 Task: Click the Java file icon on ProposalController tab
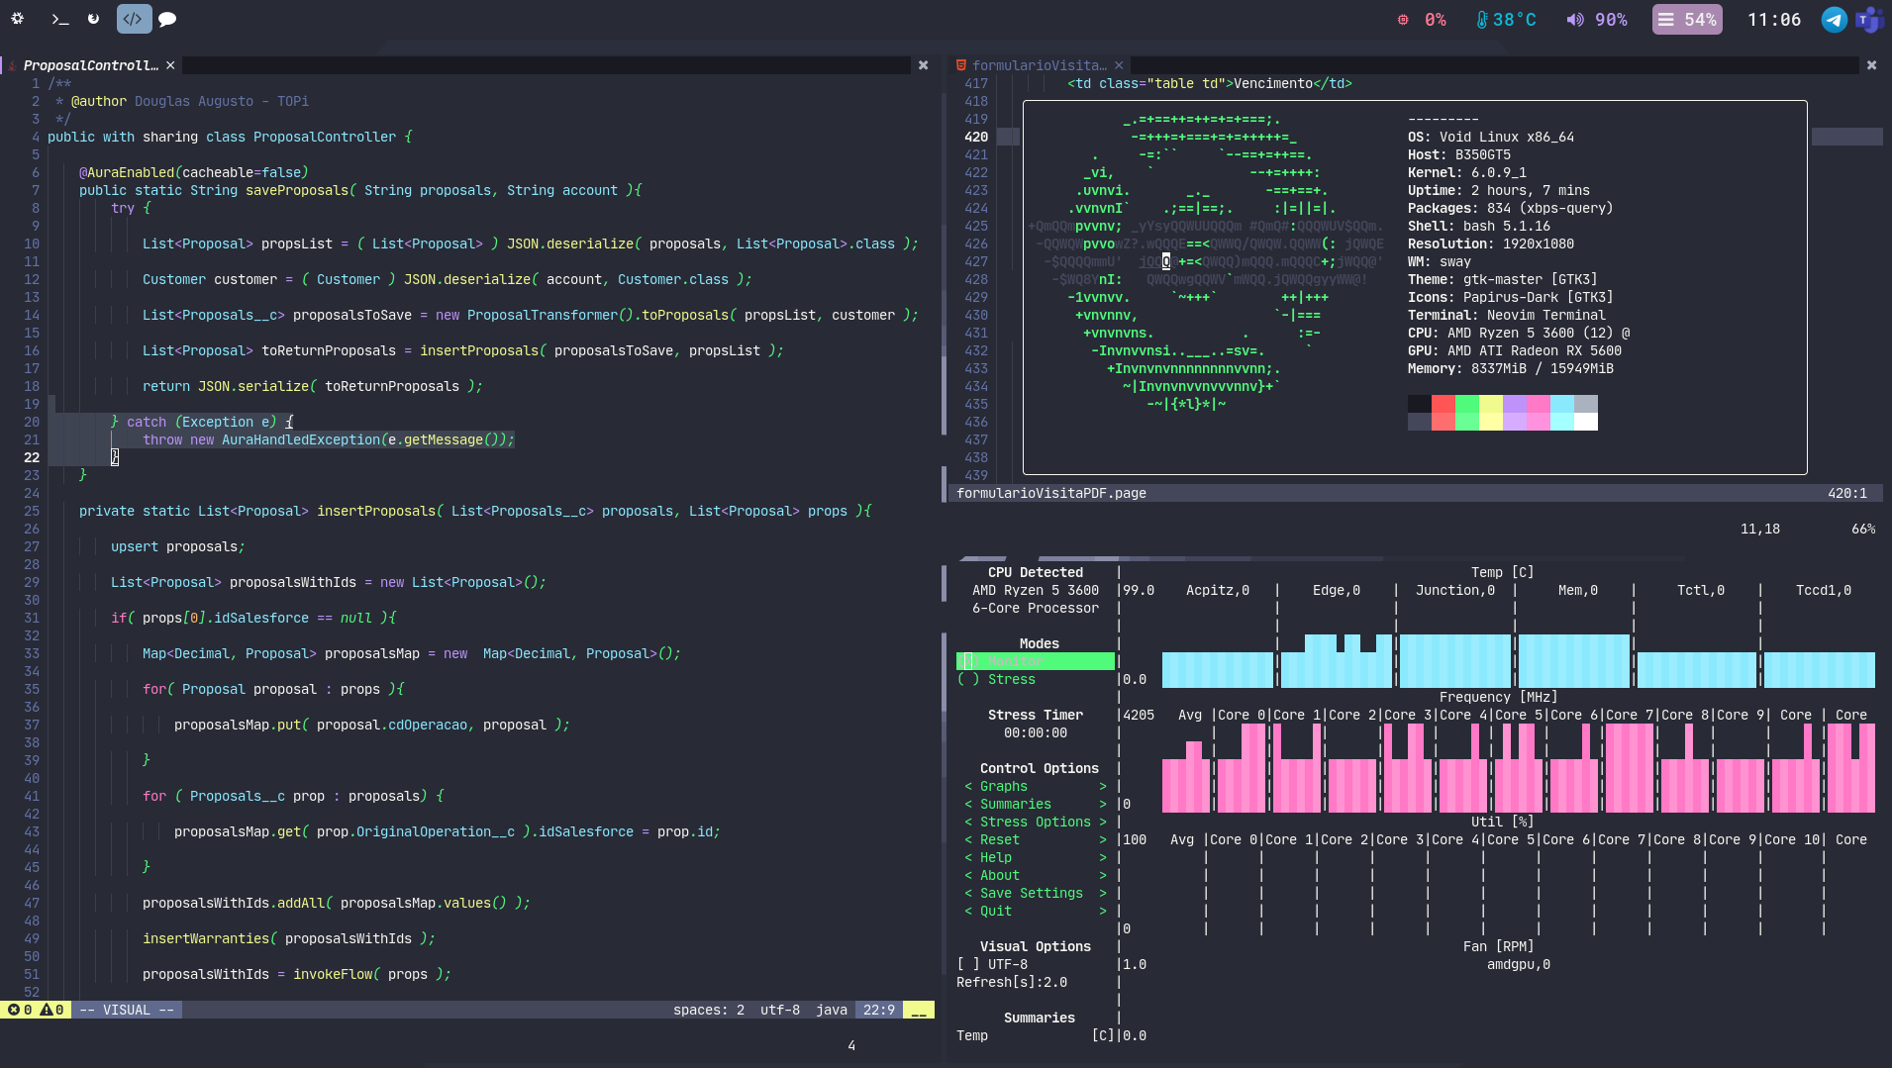(12, 65)
